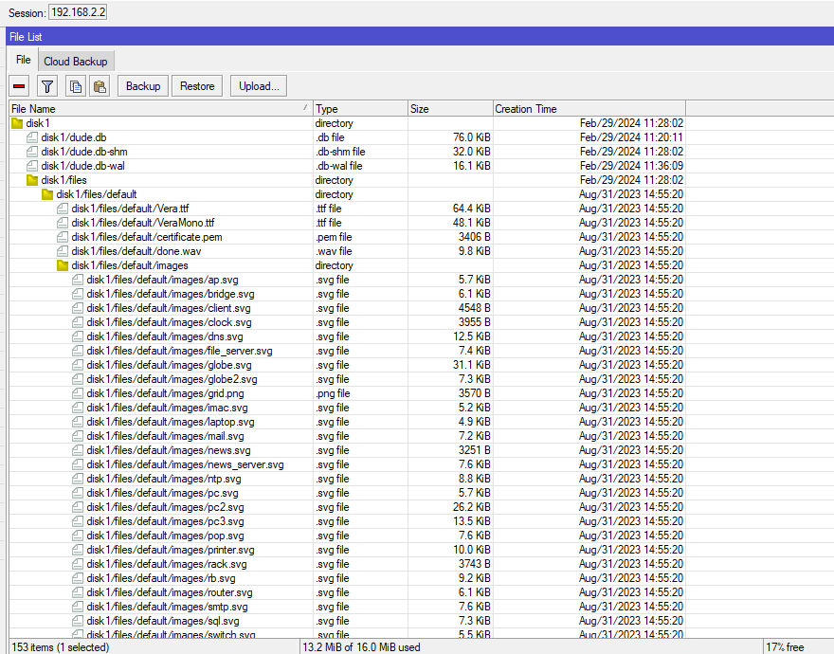This screenshot has height=654, width=834.
Task: Sort by Size column header
Action: coord(450,109)
